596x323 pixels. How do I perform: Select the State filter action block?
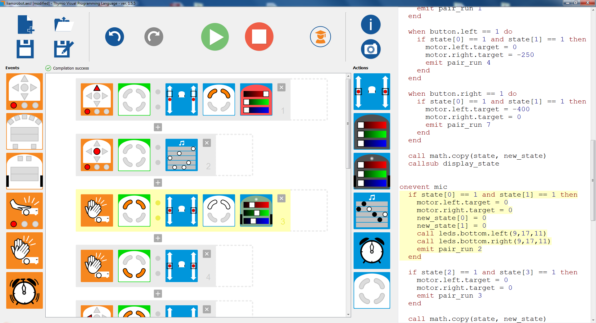pyautogui.click(x=372, y=290)
